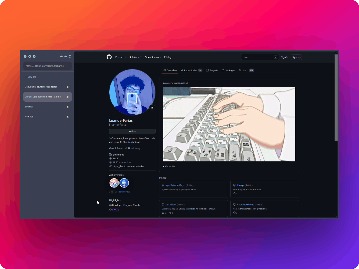Click the keyboard typing README image
Image resolution: width=359 pixels, height=269 pixels.
coord(229,124)
